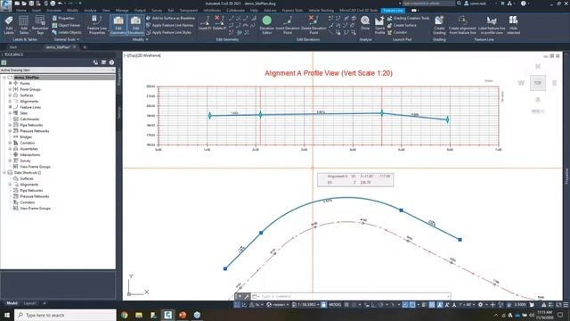The image size is (570, 321).
Task: Click Create Surface in Launch Pad
Action: (x=402, y=25)
